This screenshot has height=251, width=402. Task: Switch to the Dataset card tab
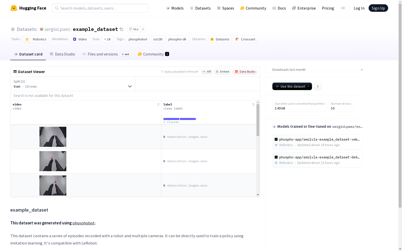28,54
